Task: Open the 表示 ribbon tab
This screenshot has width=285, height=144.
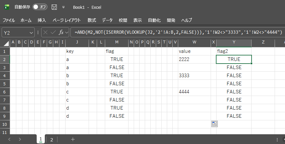Action: tap(137, 20)
